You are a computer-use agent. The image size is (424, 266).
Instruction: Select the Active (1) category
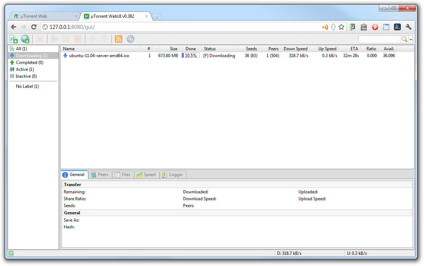click(x=33, y=69)
